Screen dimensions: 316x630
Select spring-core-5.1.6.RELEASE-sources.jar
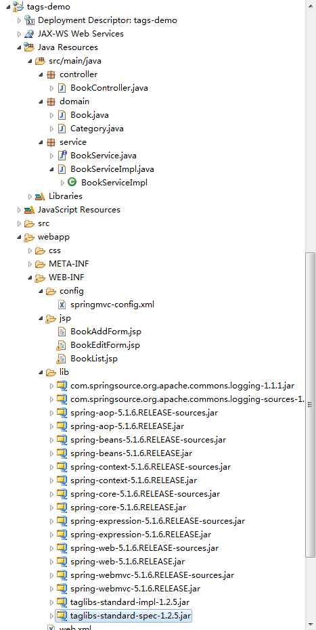pyautogui.click(x=145, y=494)
